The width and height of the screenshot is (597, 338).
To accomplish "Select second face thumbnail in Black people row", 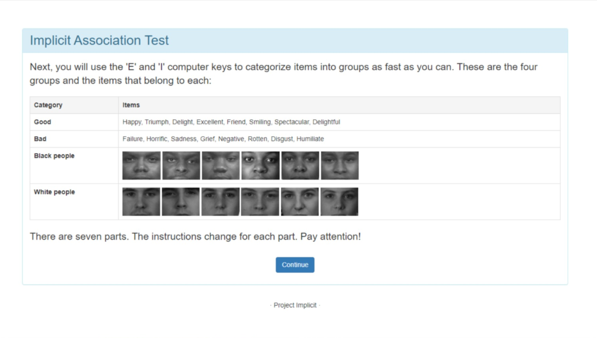I will point(181,165).
